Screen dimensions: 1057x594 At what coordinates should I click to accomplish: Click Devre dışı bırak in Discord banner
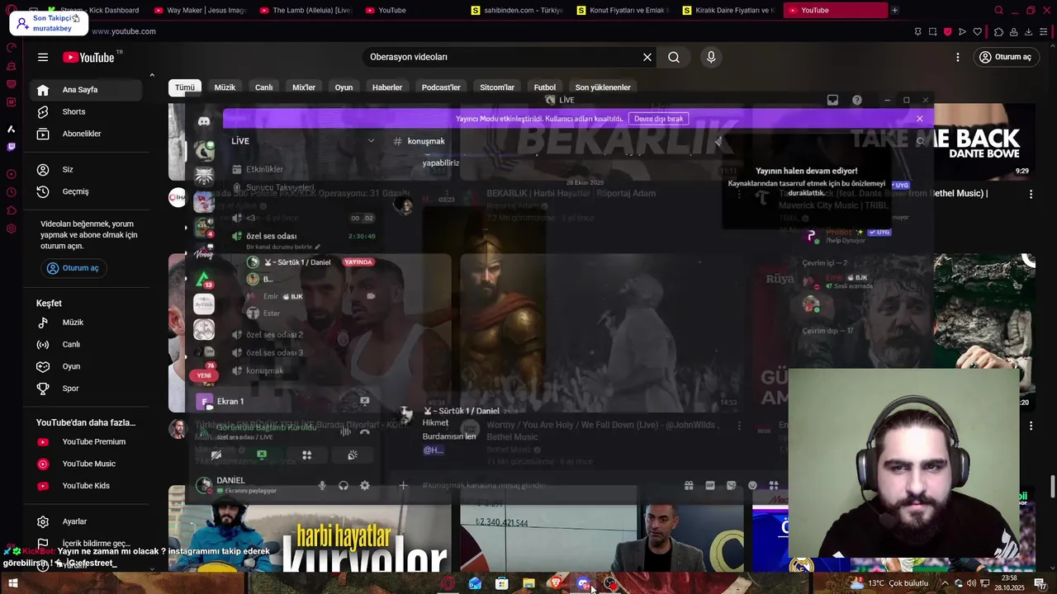(658, 119)
